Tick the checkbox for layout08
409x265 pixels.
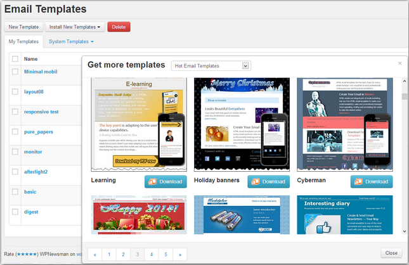(x=15, y=92)
